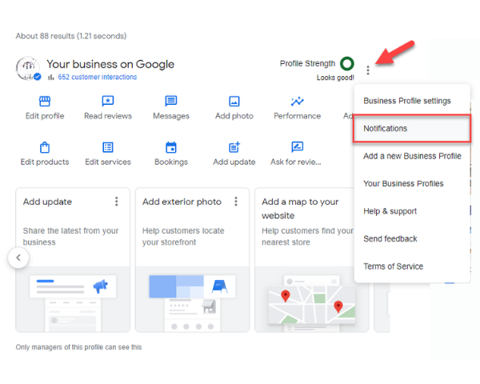Screen dimensions: 480x384
Task: Open the Performance chart icon
Action: pyautogui.click(x=298, y=101)
